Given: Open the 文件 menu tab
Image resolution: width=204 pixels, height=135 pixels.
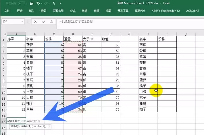Looking at the screenshot, I should [7, 11].
